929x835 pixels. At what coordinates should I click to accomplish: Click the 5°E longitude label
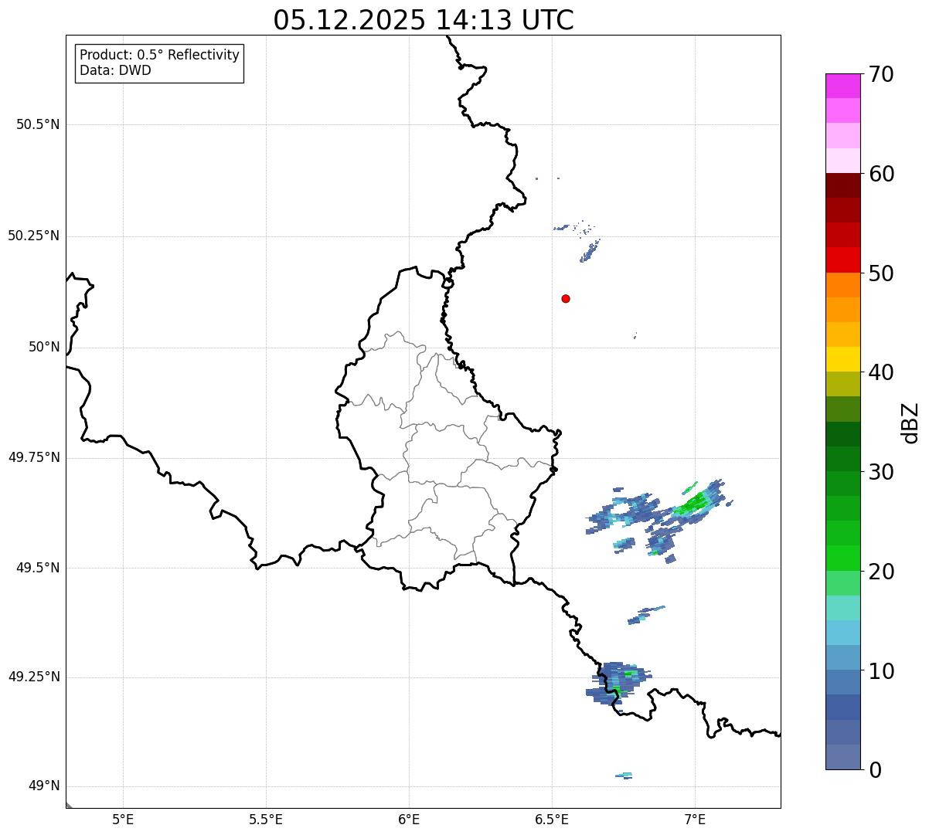[123, 819]
